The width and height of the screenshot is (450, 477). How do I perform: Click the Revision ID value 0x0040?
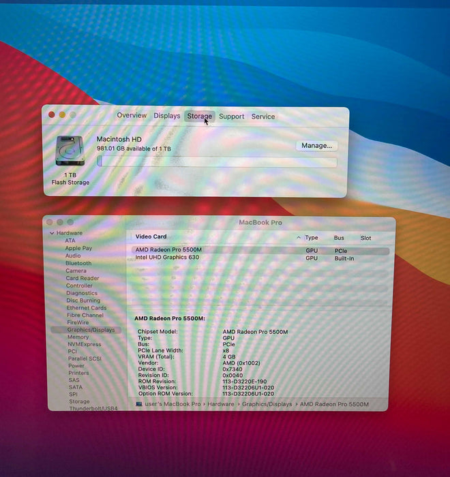[x=232, y=375]
